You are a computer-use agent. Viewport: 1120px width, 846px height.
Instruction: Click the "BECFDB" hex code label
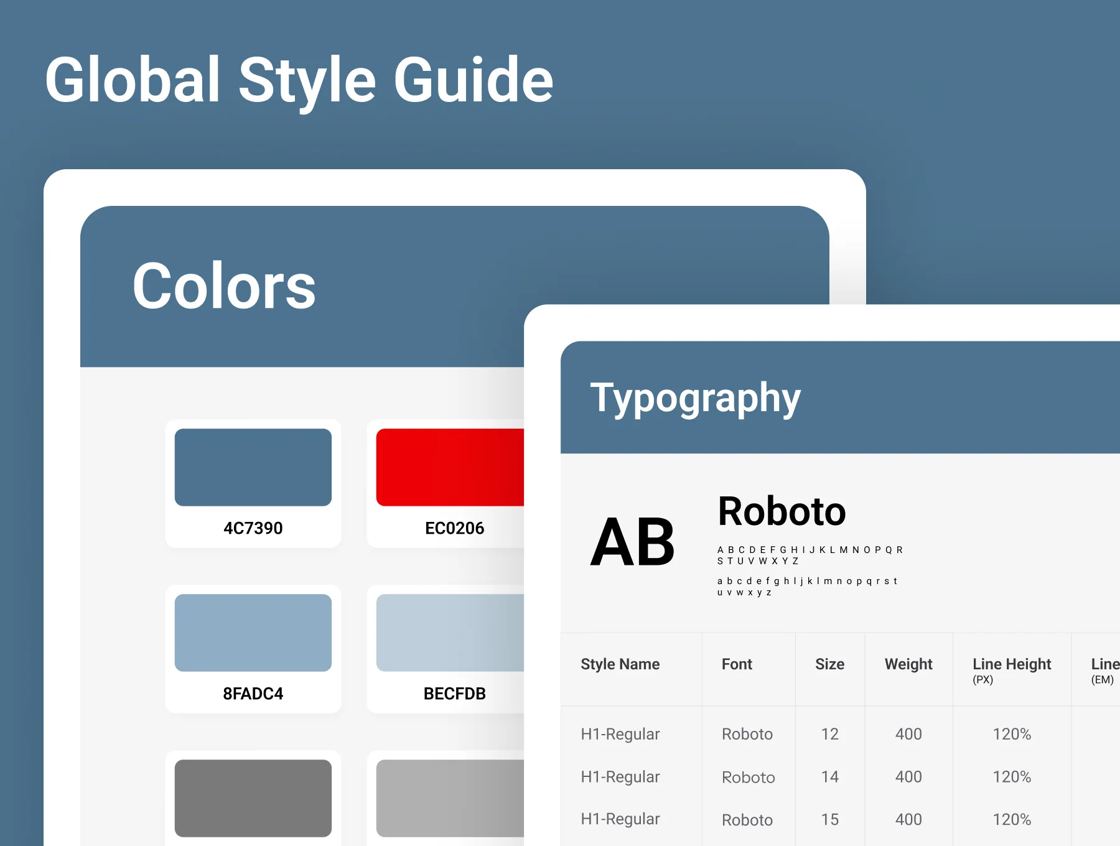pos(454,694)
